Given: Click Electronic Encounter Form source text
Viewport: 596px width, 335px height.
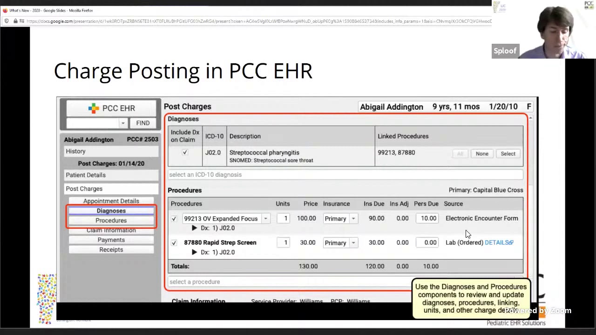Looking at the screenshot, I should pyautogui.click(x=481, y=218).
